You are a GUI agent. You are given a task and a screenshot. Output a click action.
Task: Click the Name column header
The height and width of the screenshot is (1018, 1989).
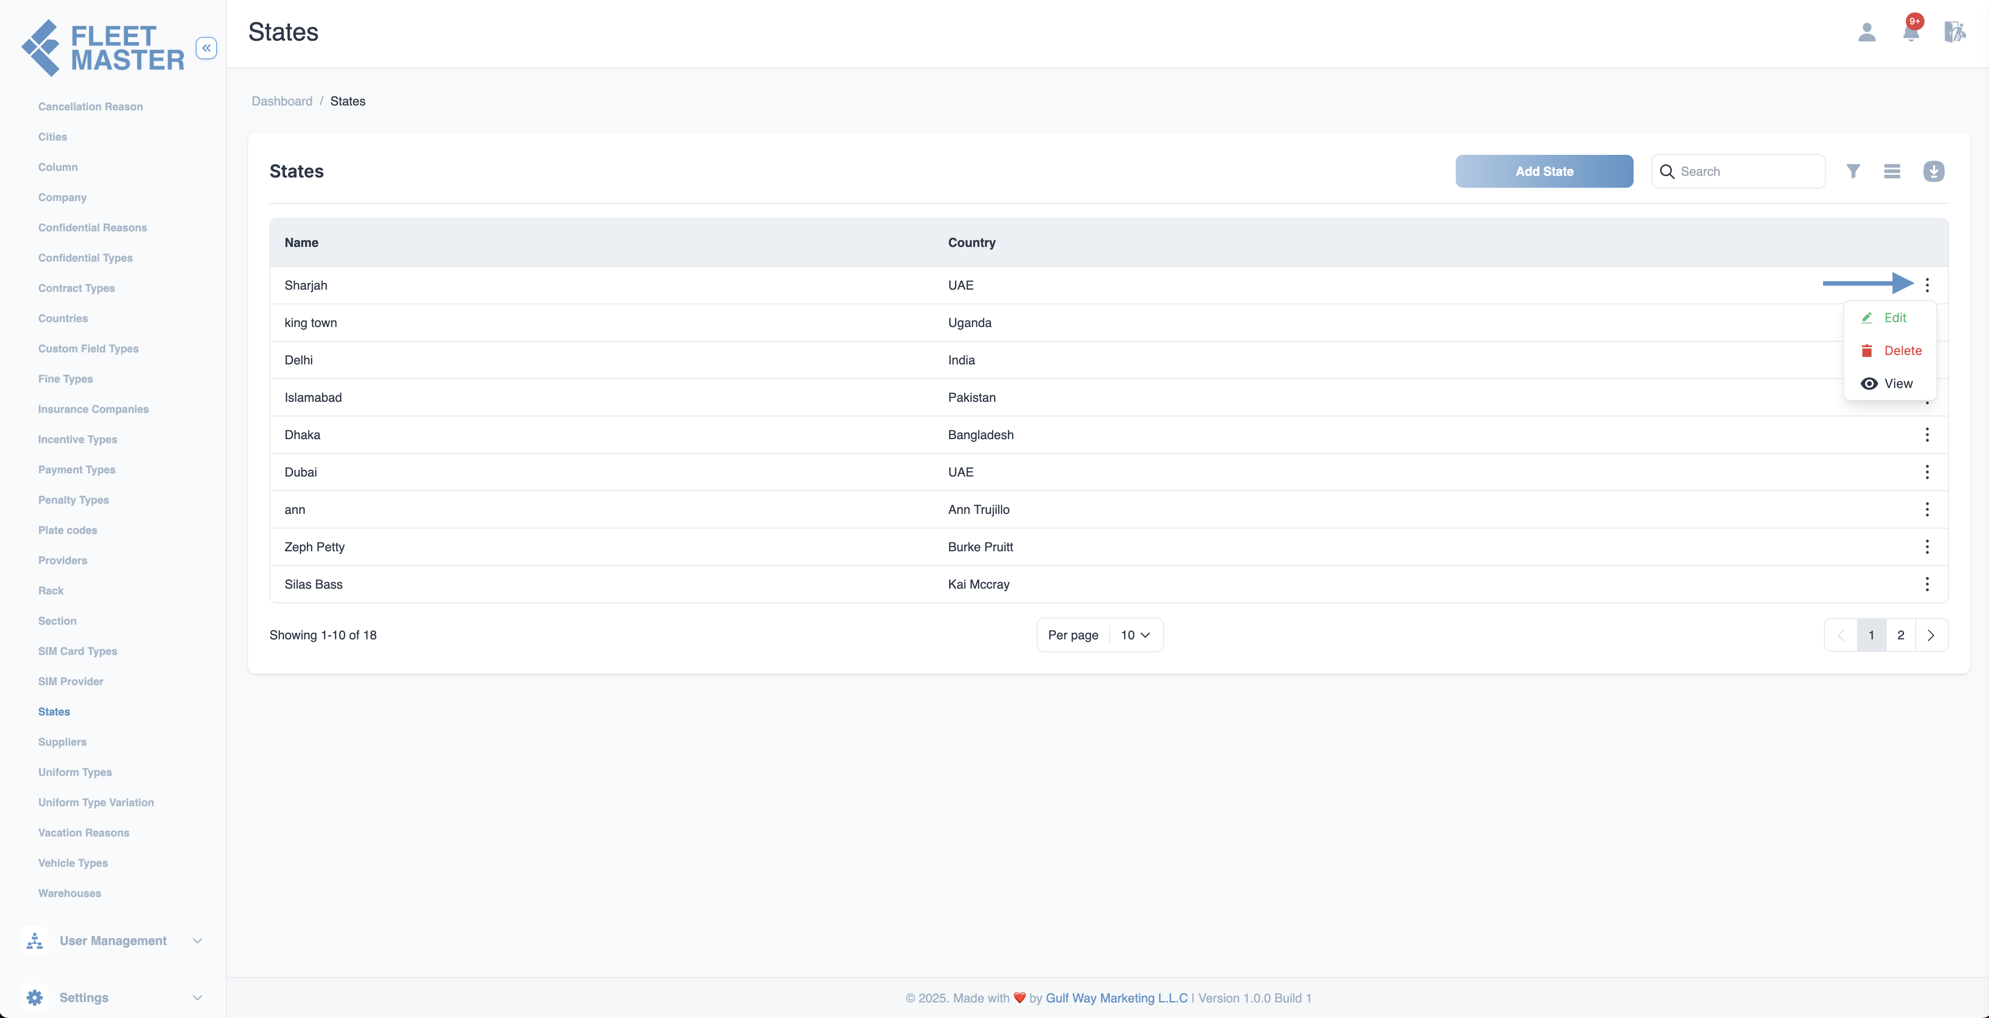coord(301,242)
